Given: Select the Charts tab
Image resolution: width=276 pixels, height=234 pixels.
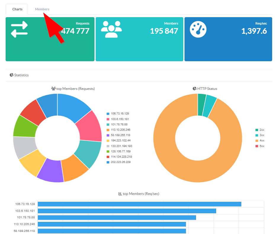Looking at the screenshot, I should pyautogui.click(x=17, y=9).
